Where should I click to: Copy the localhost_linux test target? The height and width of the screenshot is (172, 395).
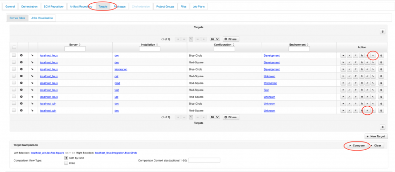[x=361, y=90]
